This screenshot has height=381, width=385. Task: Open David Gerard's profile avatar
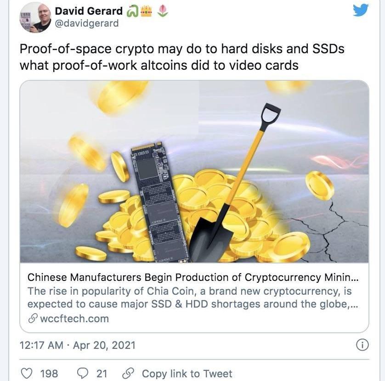click(x=35, y=17)
